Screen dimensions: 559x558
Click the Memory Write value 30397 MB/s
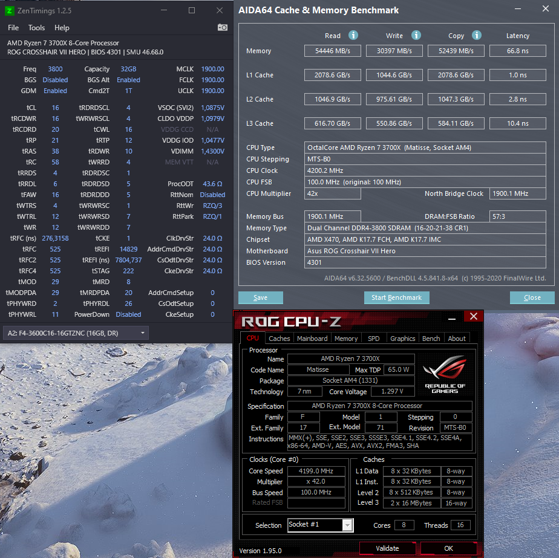click(394, 51)
